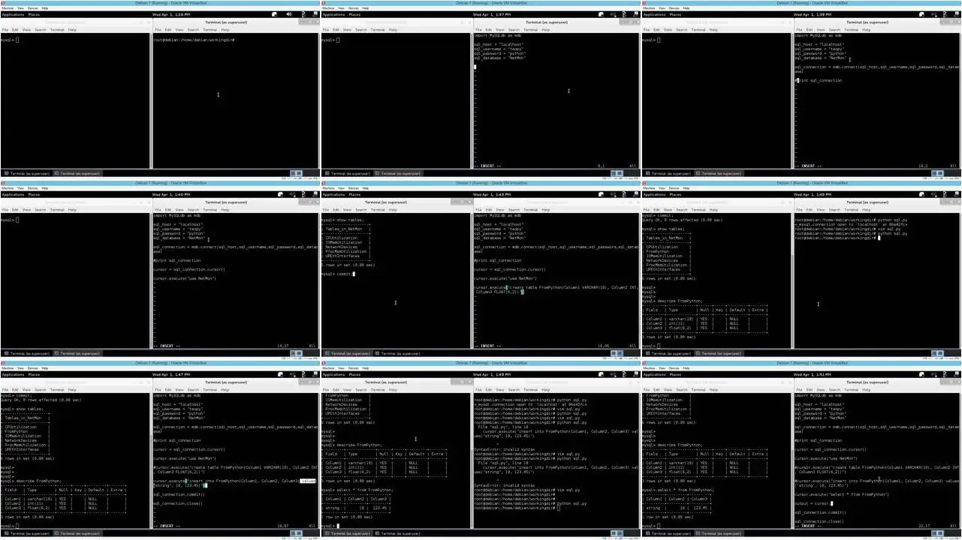962x540 pixels.
Task: Click the accessibility icon in the 1:51 PM frame
Action: 945,374
